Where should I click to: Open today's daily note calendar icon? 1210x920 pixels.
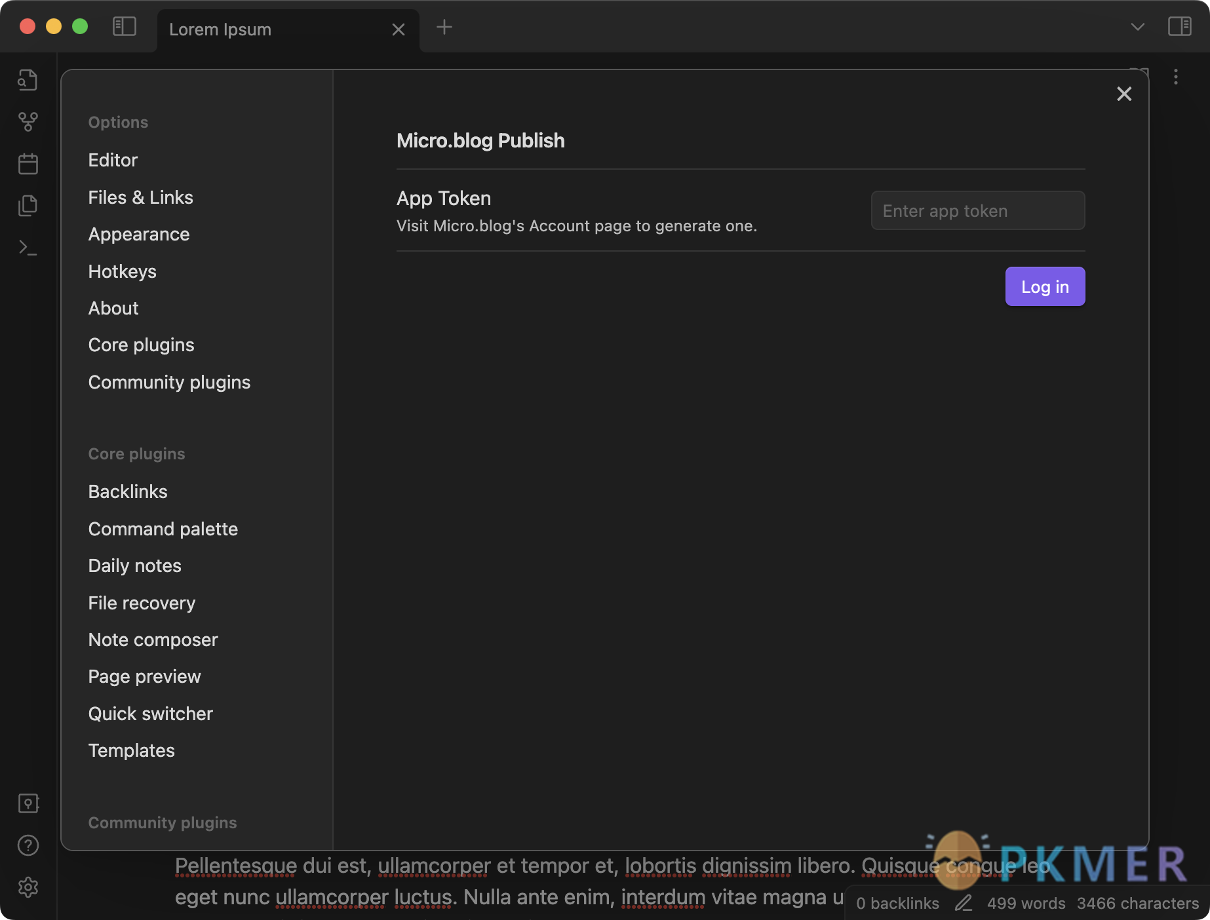(28, 164)
